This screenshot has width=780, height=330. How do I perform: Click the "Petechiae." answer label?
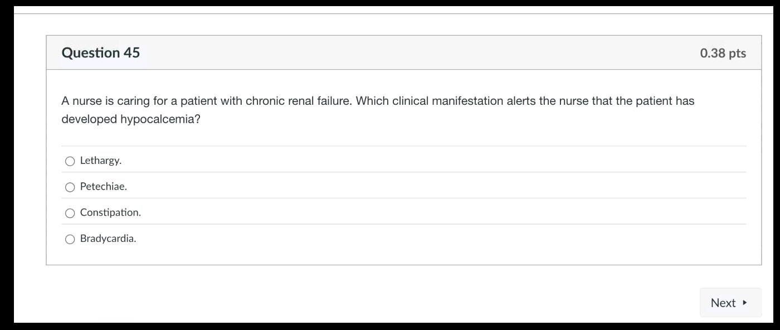point(104,187)
